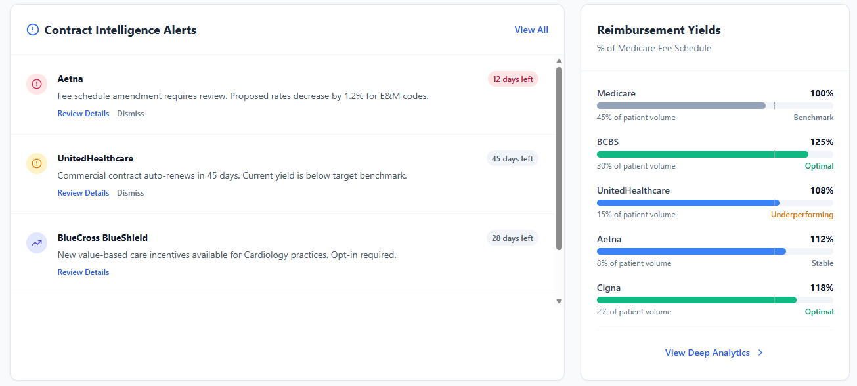This screenshot has width=857, height=386.
Task: Click '30% of patient volume' text
Action: coord(636,167)
